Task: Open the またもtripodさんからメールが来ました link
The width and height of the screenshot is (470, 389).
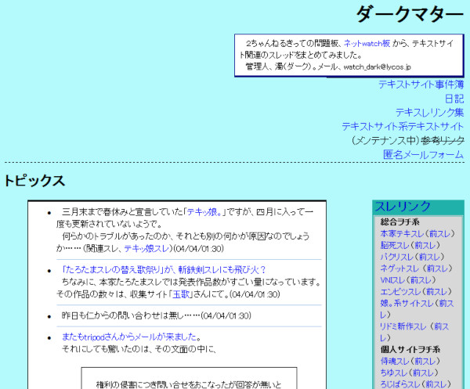Action: tap(129, 337)
